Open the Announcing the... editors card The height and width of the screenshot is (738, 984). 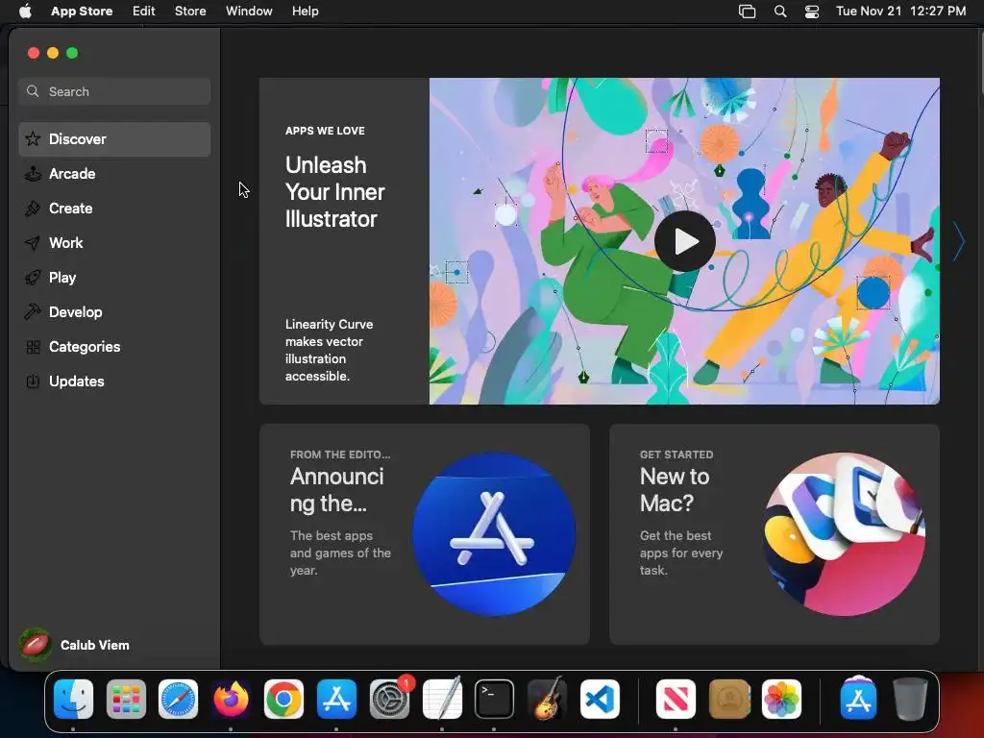(x=424, y=534)
